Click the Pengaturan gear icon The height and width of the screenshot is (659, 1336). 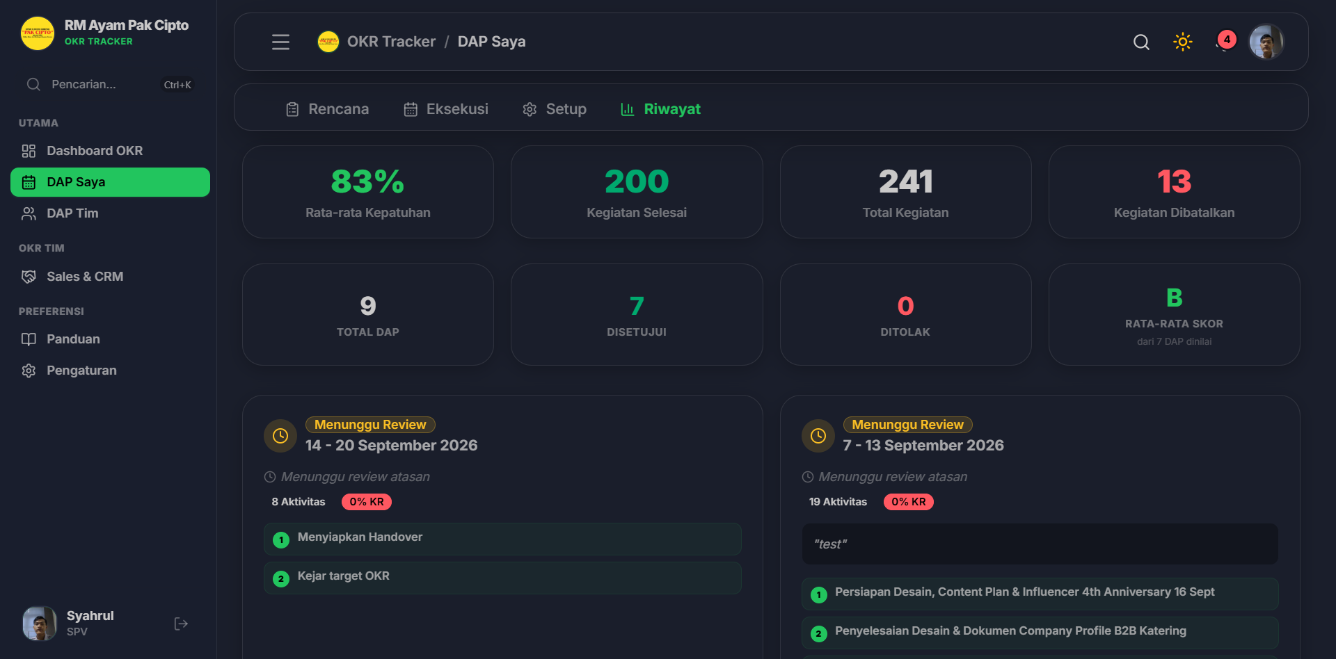pos(29,371)
